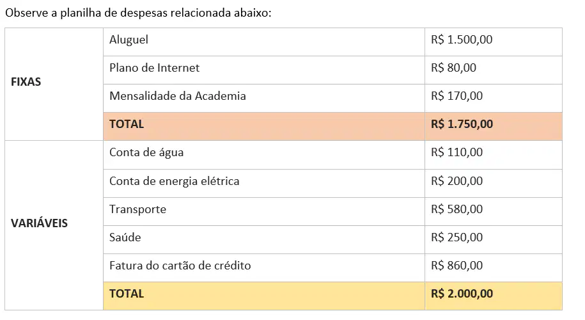Image resolution: width=585 pixels, height=320 pixels.
Task: Click the orange TOTAL label cell
Action: tap(264, 127)
